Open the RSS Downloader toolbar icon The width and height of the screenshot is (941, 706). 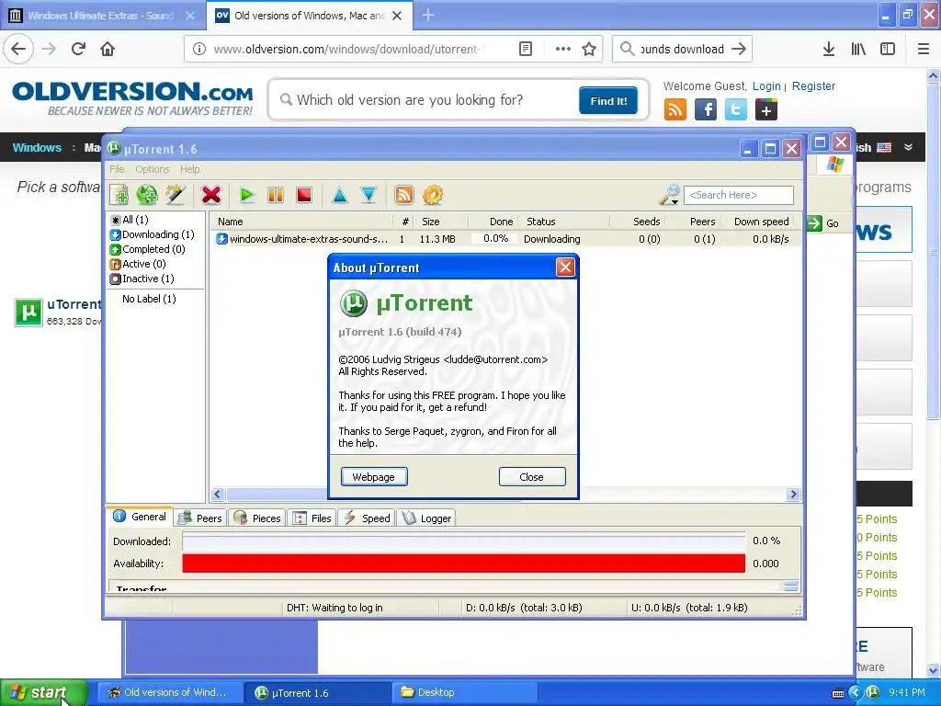click(x=404, y=195)
